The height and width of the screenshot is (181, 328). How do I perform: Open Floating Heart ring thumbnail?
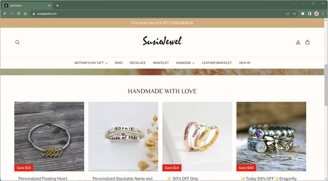pos(49,137)
